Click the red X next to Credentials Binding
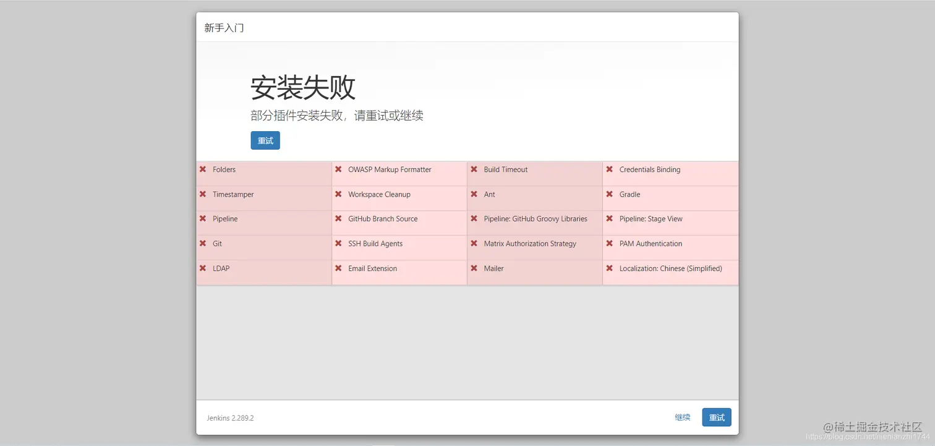The image size is (935, 446). pyautogui.click(x=609, y=169)
